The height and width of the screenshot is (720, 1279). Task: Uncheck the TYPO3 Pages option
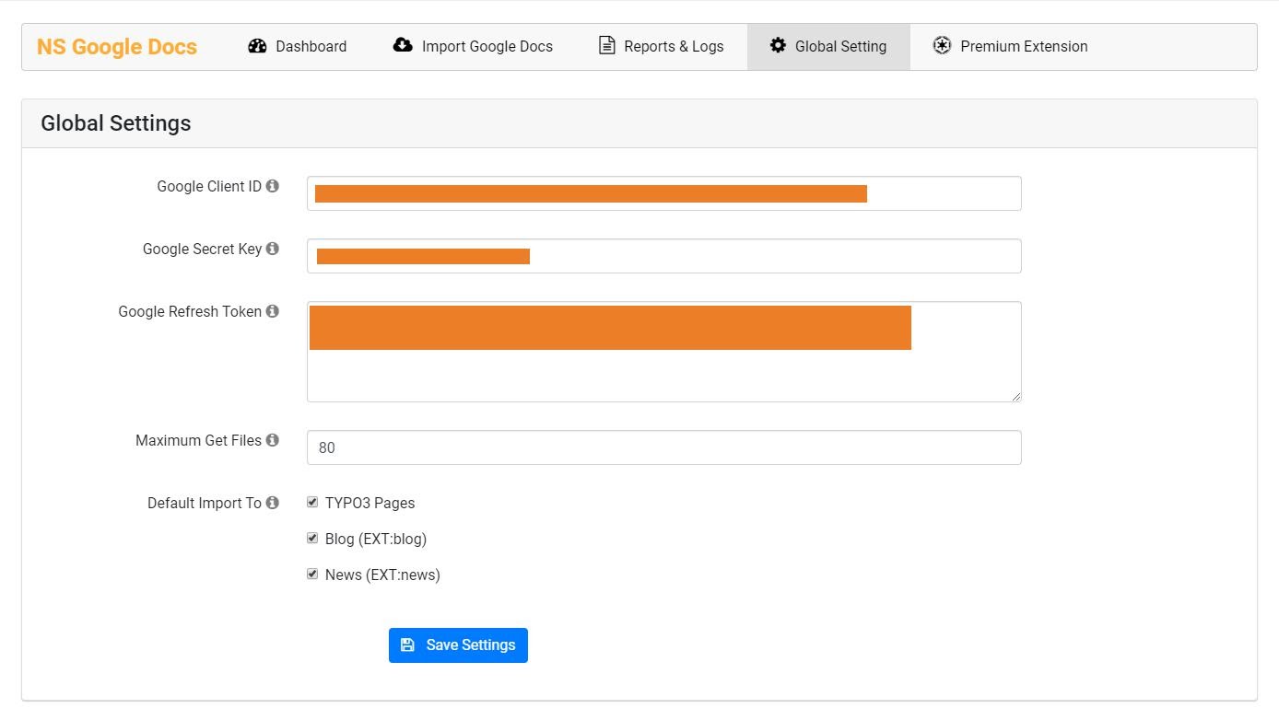(312, 501)
